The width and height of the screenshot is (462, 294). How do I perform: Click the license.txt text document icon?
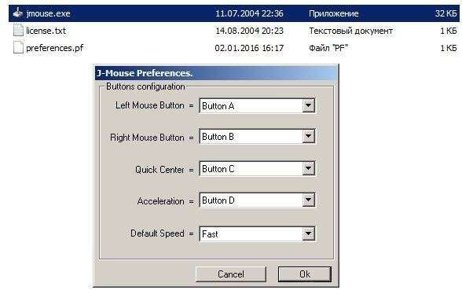tap(18, 31)
